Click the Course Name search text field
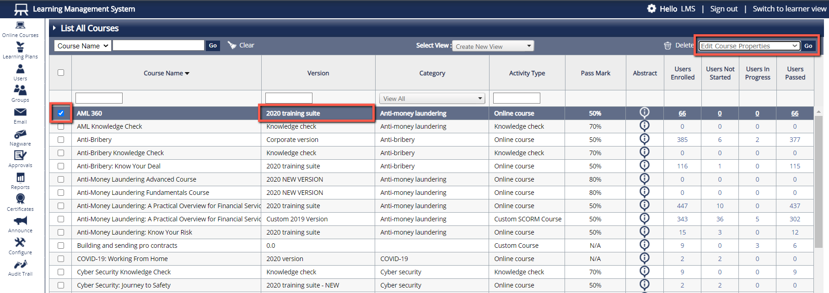829x293 pixels. pos(158,45)
